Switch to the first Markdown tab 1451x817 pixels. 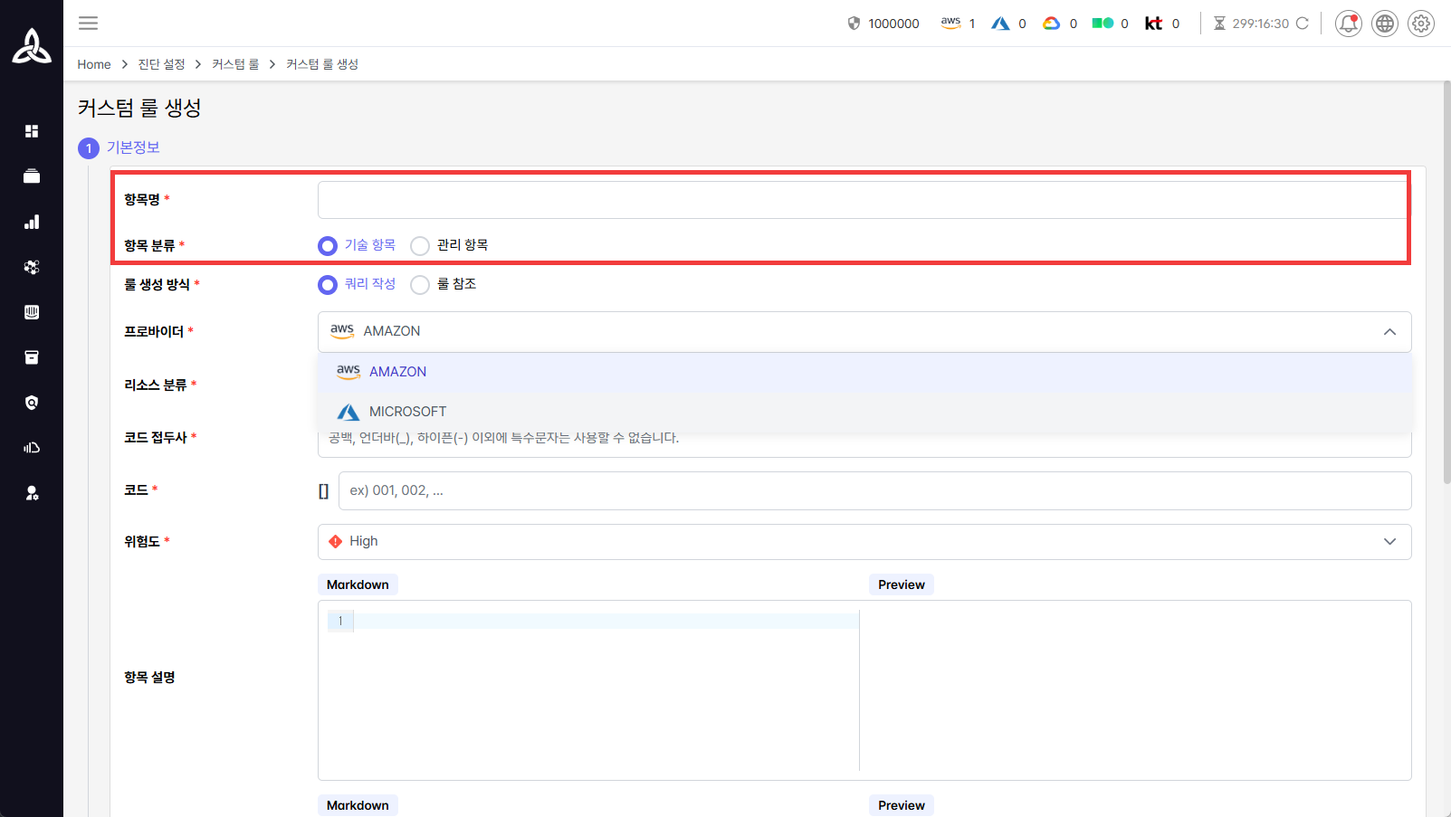coord(358,584)
